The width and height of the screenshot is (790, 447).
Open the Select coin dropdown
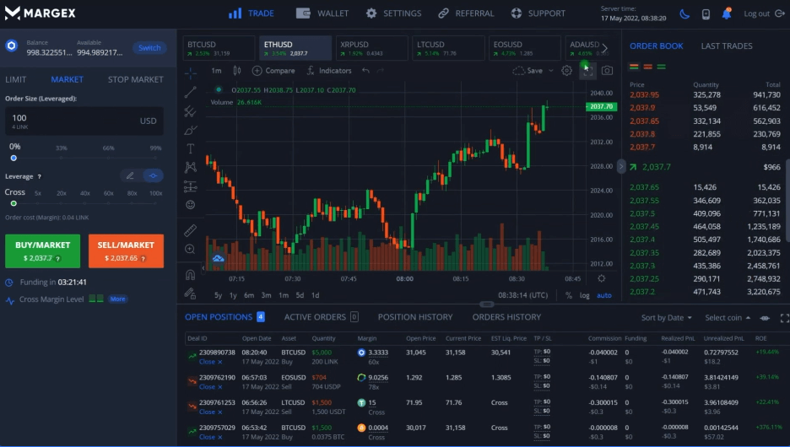[x=728, y=318]
